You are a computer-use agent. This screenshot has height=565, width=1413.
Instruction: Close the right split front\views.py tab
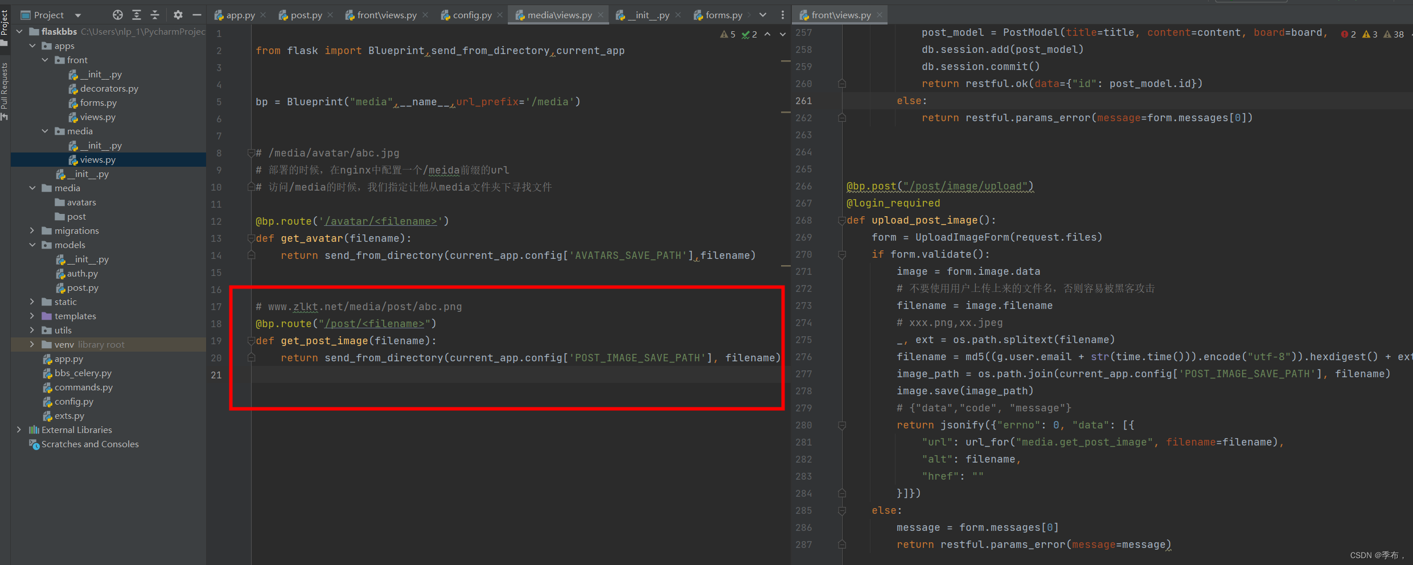point(880,15)
